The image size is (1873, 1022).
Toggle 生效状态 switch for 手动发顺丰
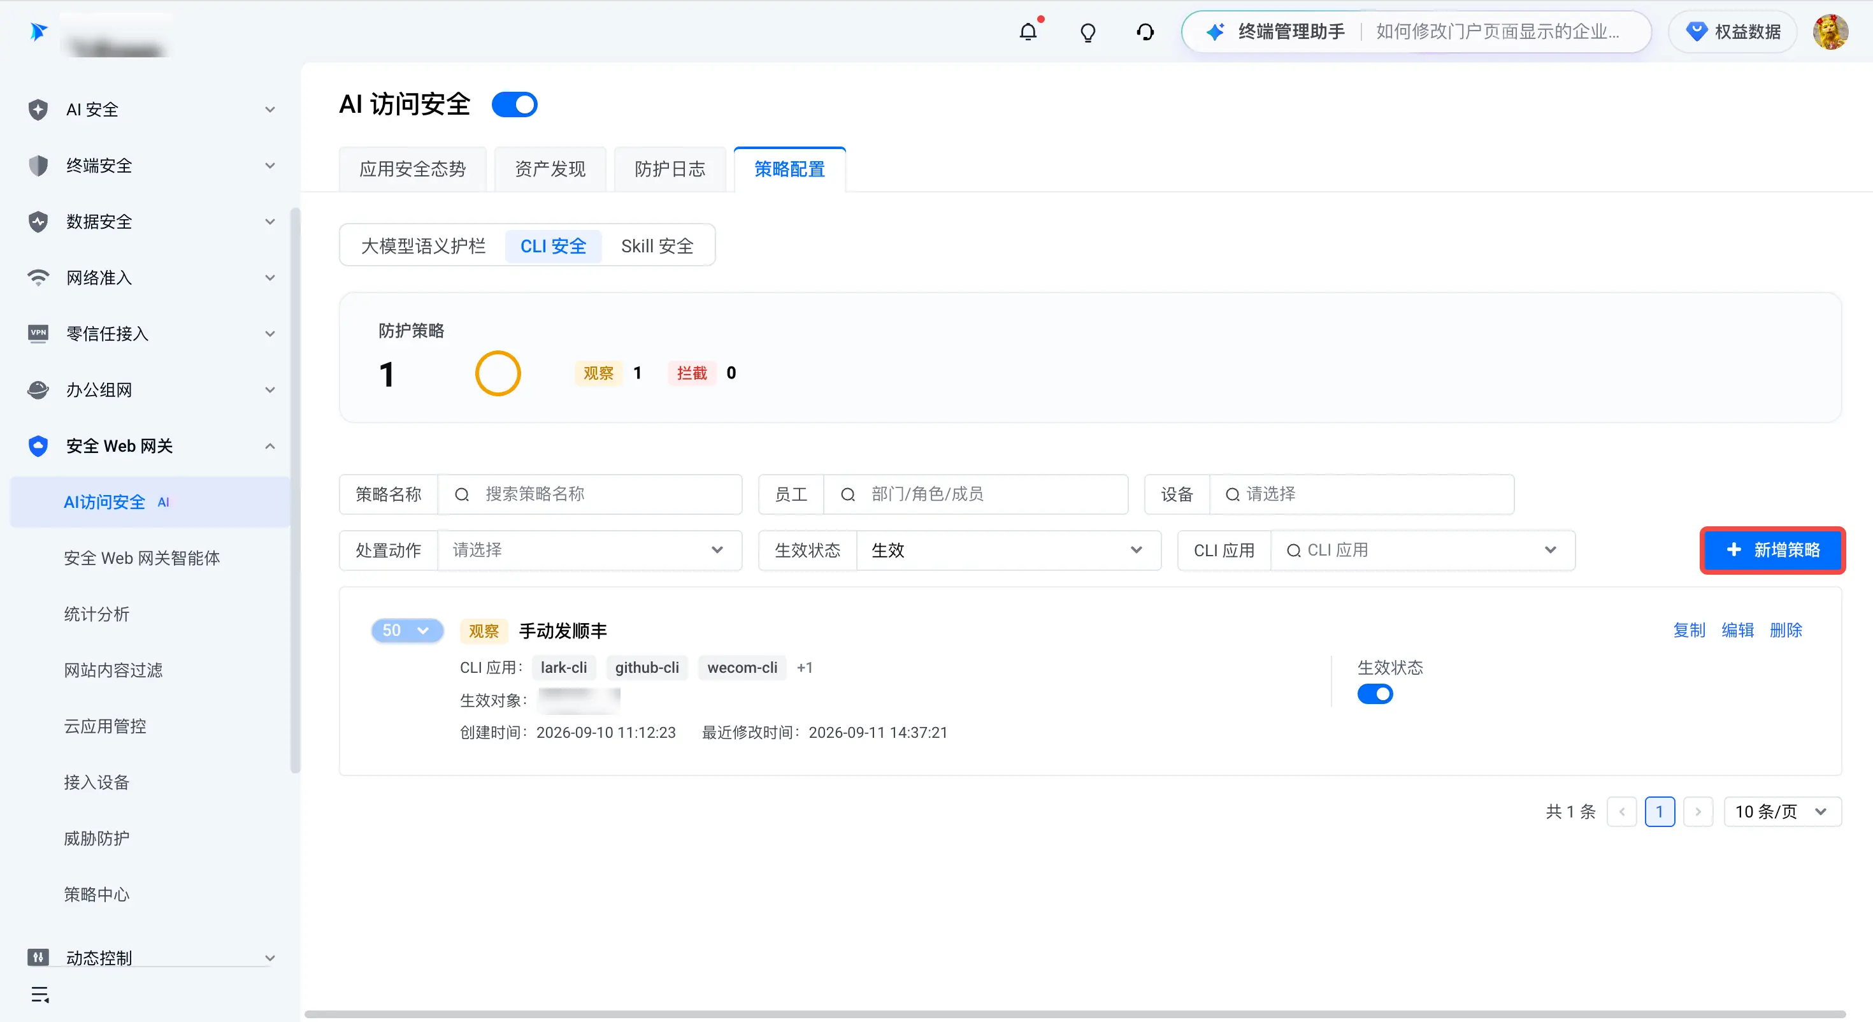coord(1375,694)
